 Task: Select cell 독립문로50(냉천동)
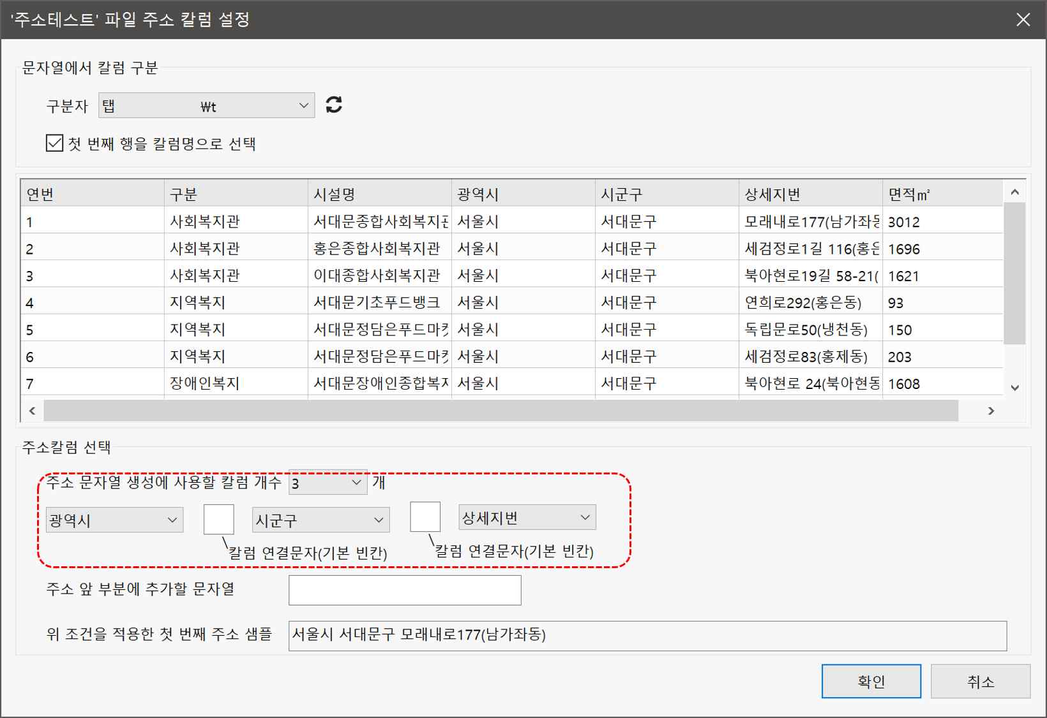(811, 329)
